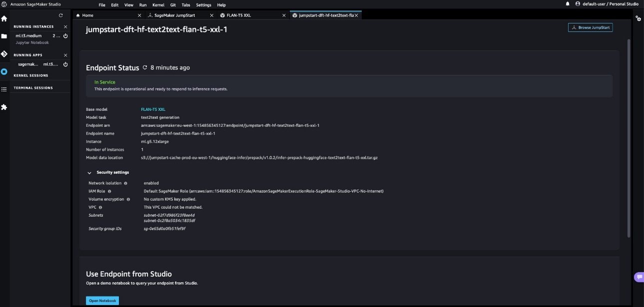The image size is (644, 307).
Task: Click the page title jumpstart-dft-hf-text2text-flan-t5-xxl-1
Action: (157, 29)
